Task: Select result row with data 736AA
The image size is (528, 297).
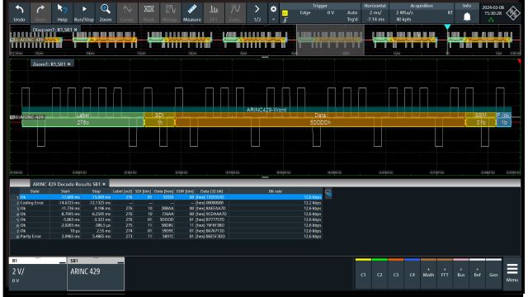Action: [167, 214]
